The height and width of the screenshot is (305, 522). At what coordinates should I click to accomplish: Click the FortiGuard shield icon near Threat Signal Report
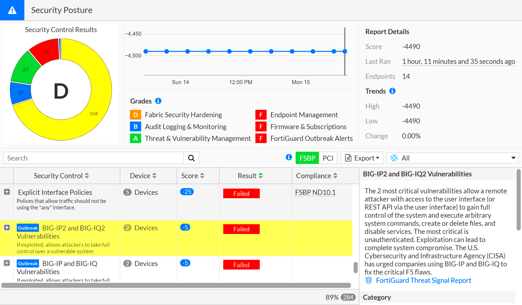[x=368, y=280]
